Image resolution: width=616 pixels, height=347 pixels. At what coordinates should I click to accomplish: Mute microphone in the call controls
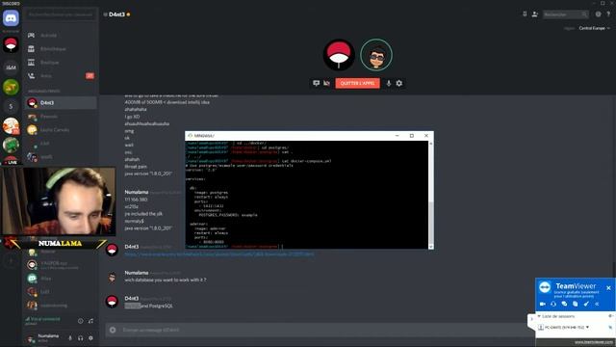[x=389, y=83]
